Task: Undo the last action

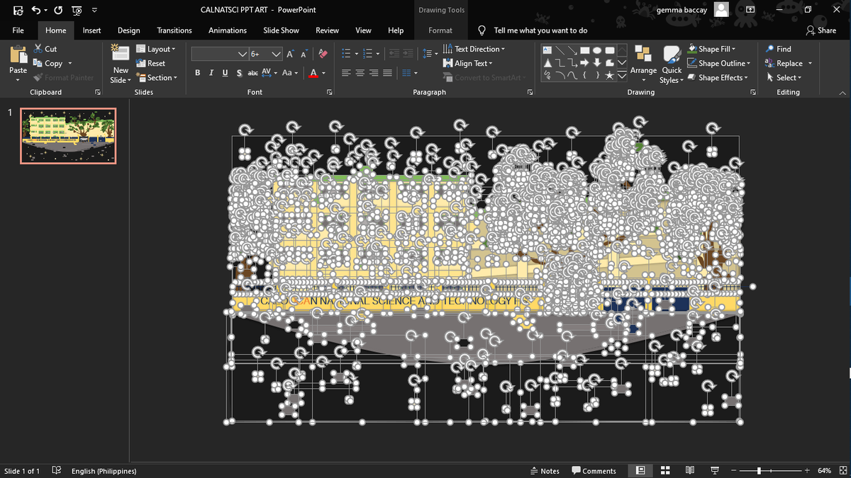Action: [x=35, y=10]
